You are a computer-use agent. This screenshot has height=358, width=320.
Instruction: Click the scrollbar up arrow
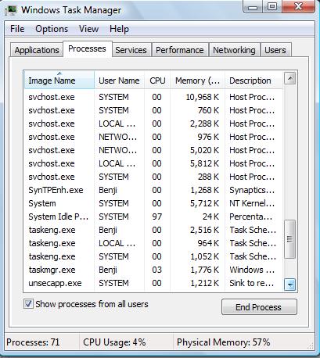coord(289,78)
